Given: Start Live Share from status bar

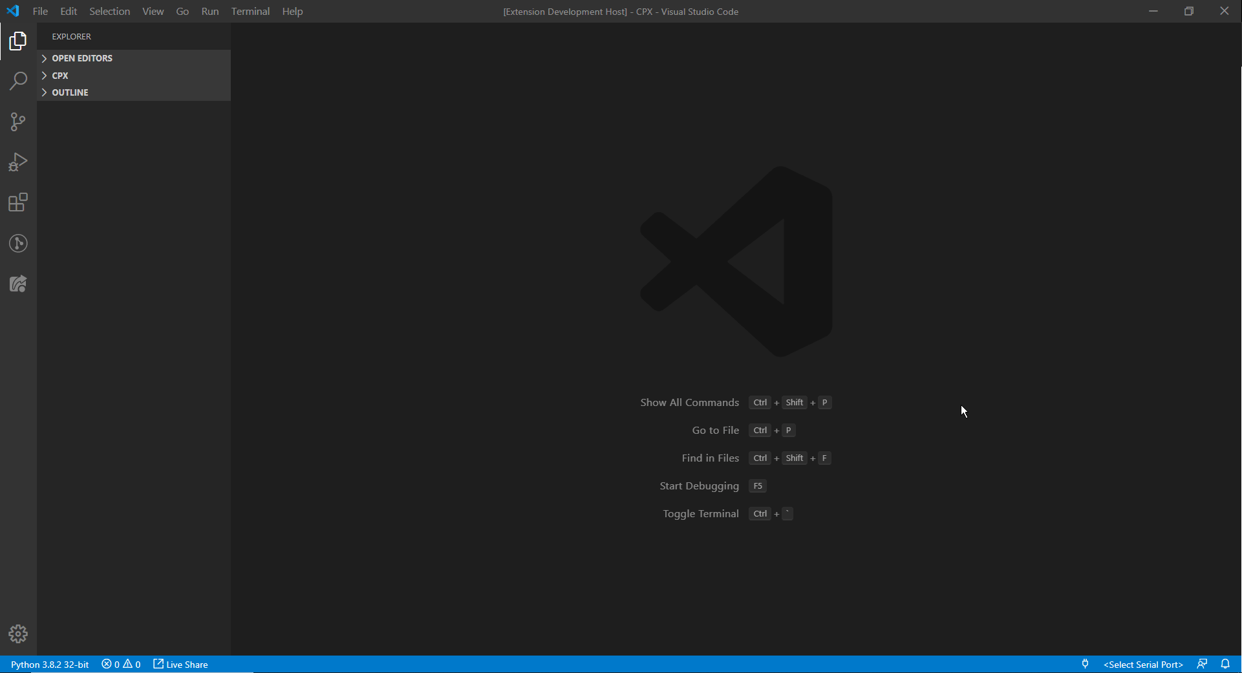Looking at the screenshot, I should coord(180,664).
